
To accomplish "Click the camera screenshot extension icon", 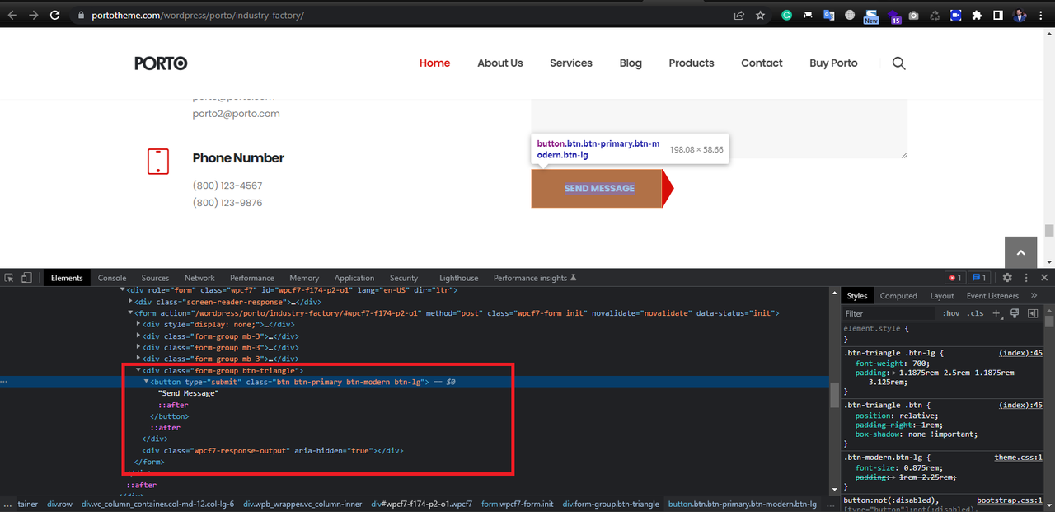I will [913, 15].
